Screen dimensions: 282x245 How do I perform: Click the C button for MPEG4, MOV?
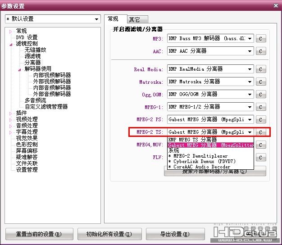(x=261, y=145)
